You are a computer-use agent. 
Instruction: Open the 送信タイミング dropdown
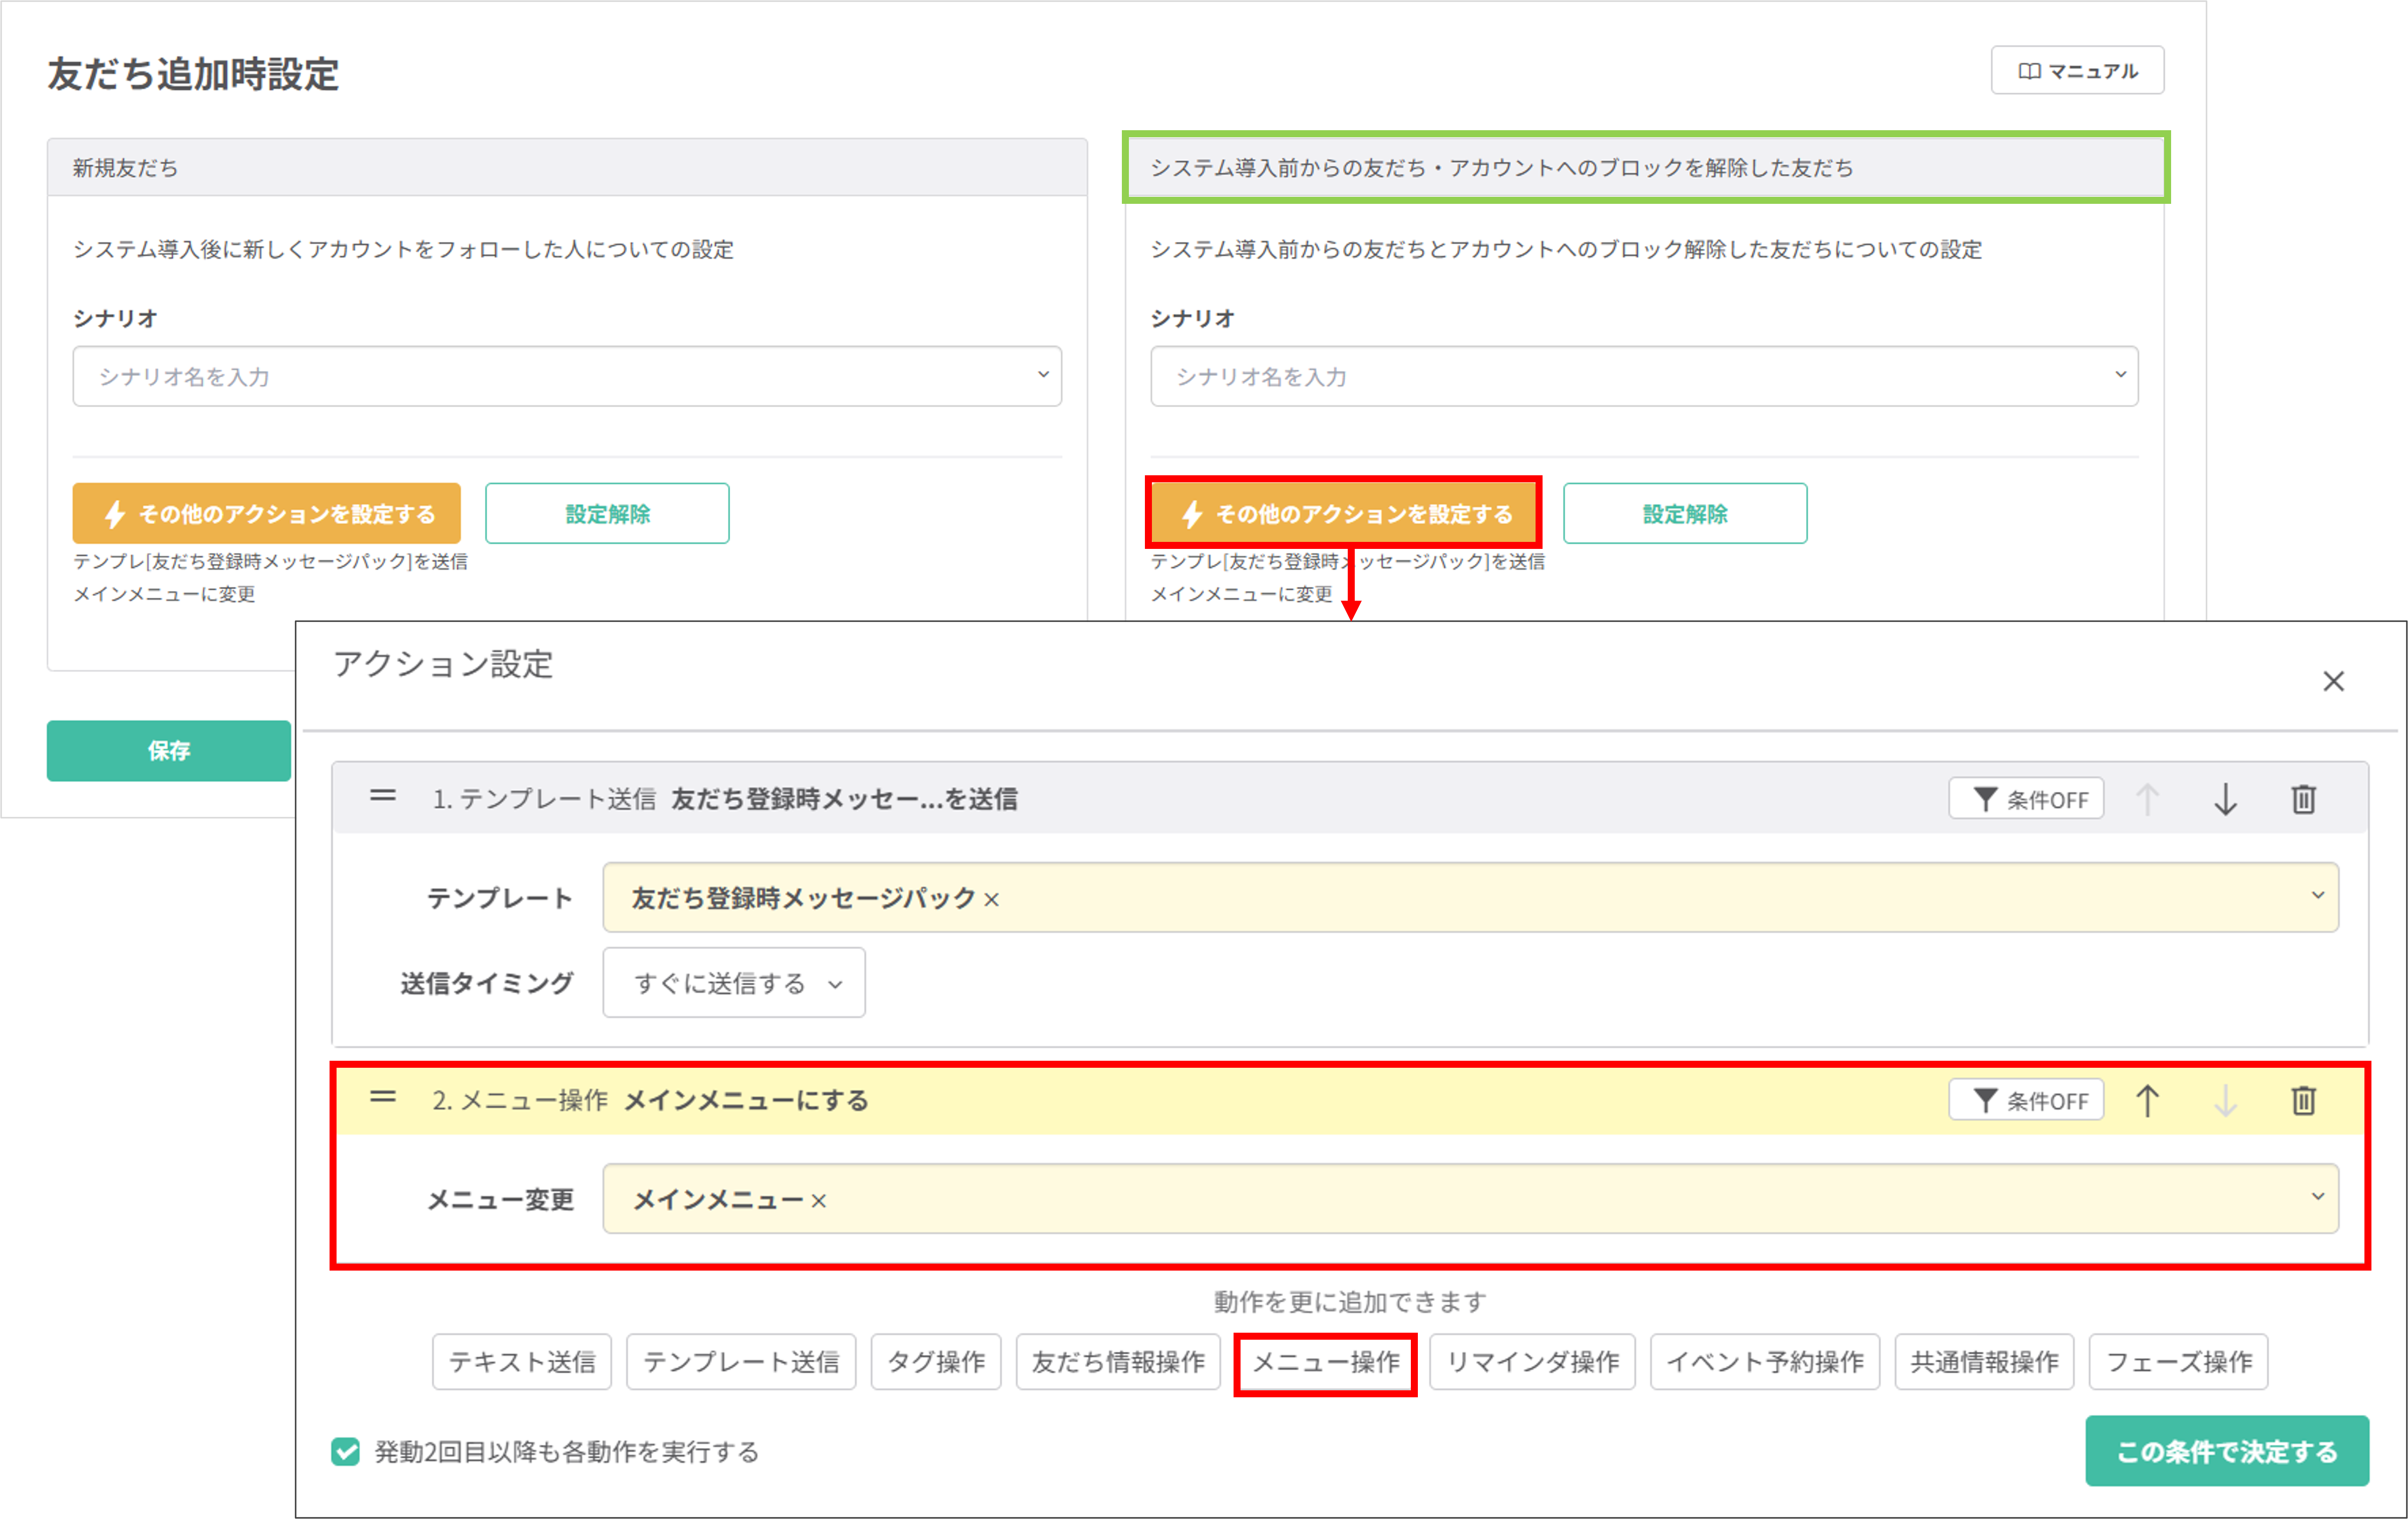click(734, 983)
